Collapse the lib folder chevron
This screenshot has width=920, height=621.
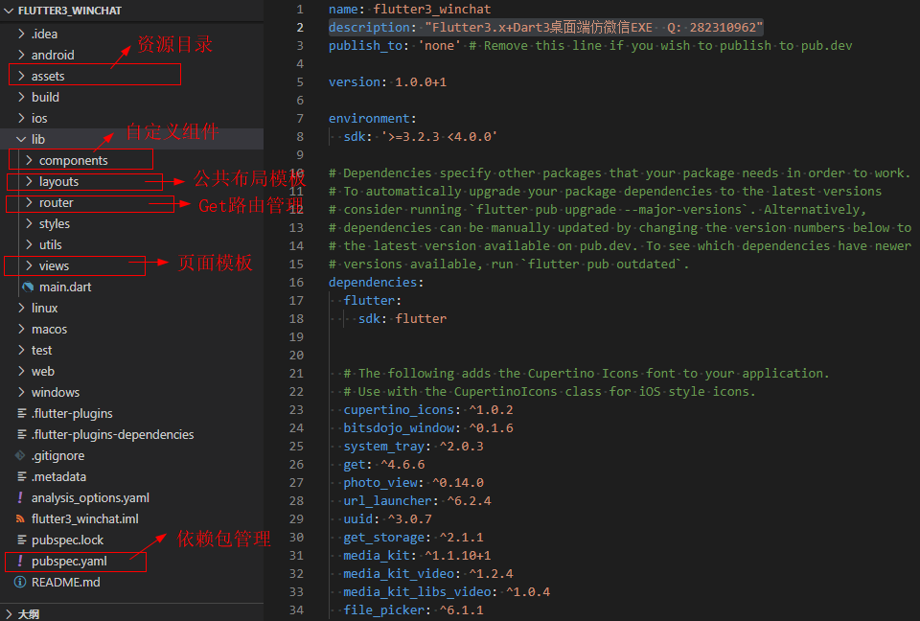point(21,139)
